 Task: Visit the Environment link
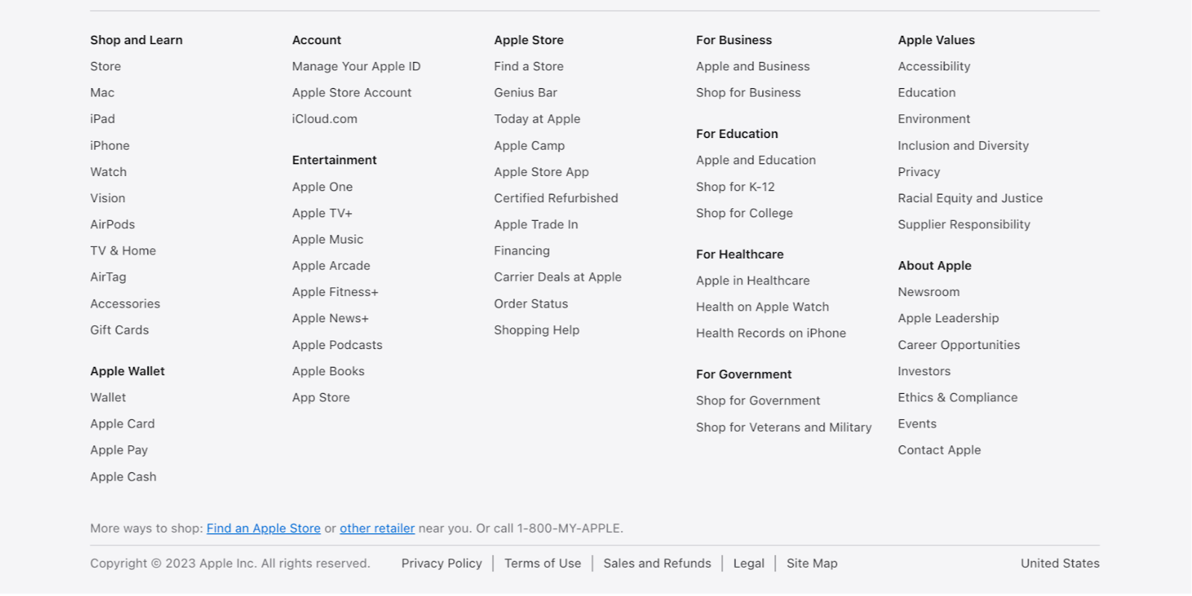click(934, 119)
